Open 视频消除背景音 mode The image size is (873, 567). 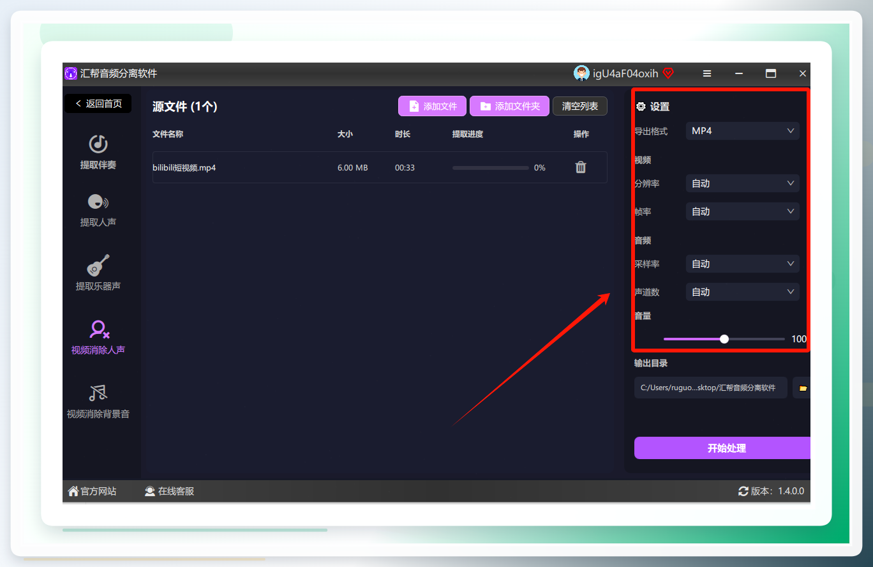[x=98, y=402]
